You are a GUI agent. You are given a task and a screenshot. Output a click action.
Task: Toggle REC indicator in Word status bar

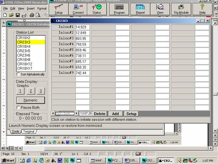(103, 154)
